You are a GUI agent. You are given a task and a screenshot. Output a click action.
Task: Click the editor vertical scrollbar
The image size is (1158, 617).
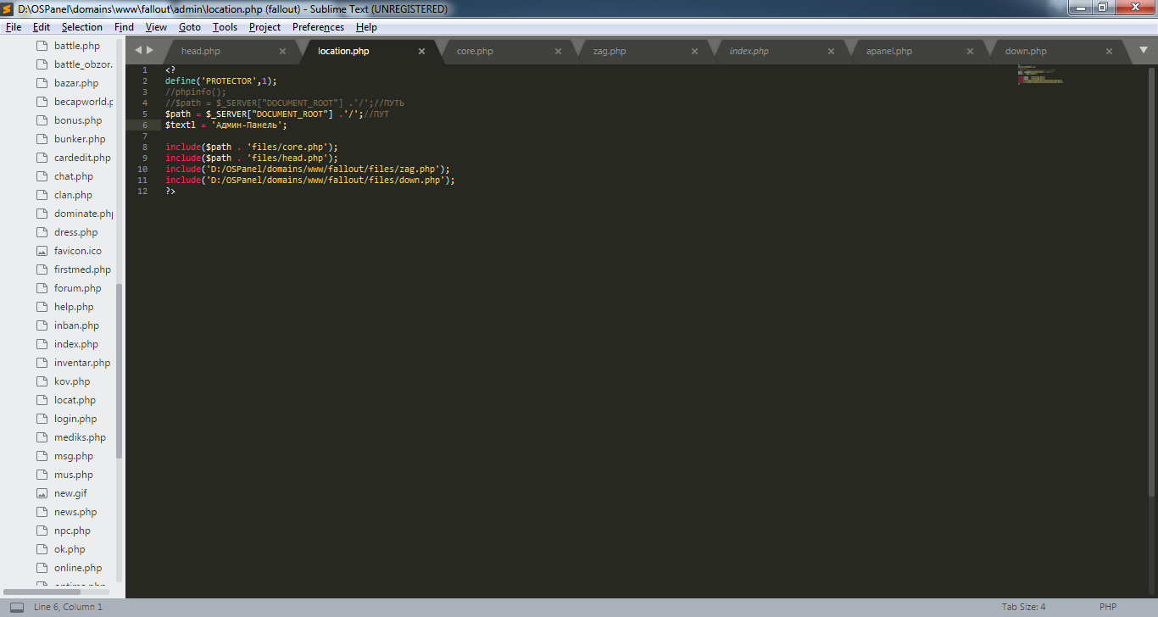pyautogui.click(x=1151, y=280)
